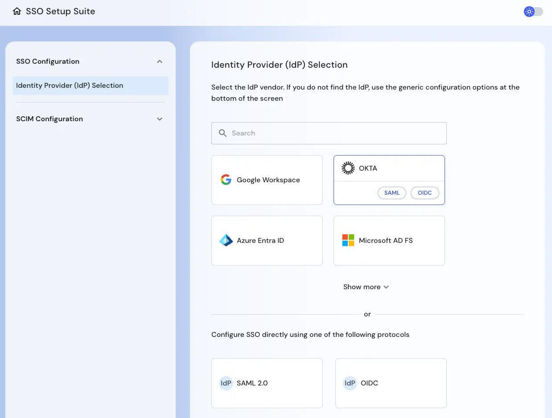This screenshot has width=552, height=418.
Task: Select the OKTA provider label
Action: [368, 168]
